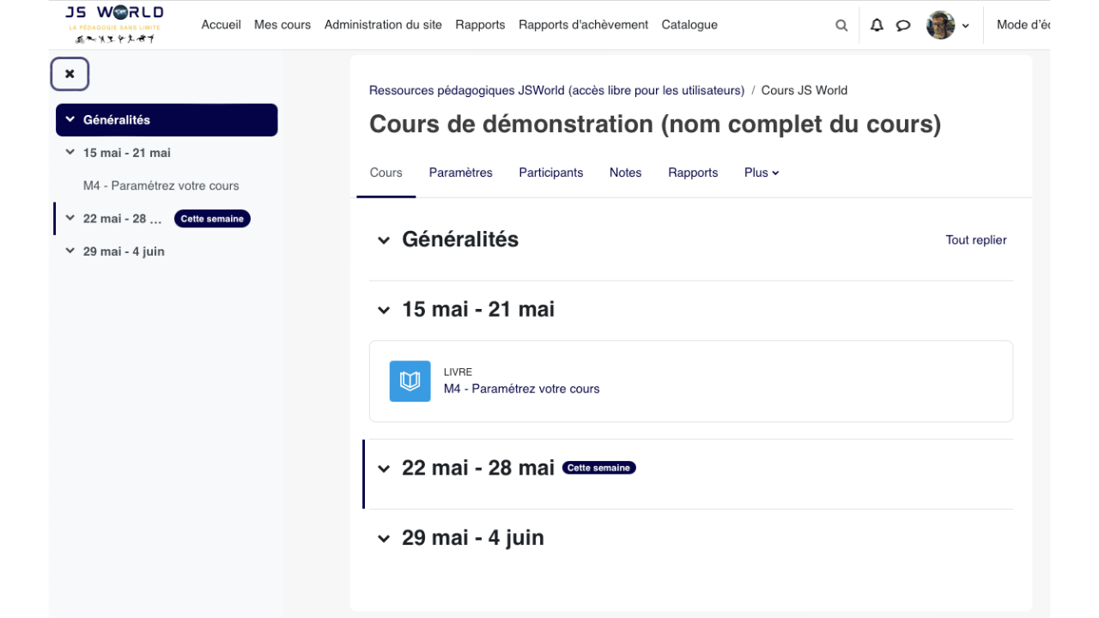Click Tout replier link
The height and width of the screenshot is (618, 1099).
coord(976,240)
